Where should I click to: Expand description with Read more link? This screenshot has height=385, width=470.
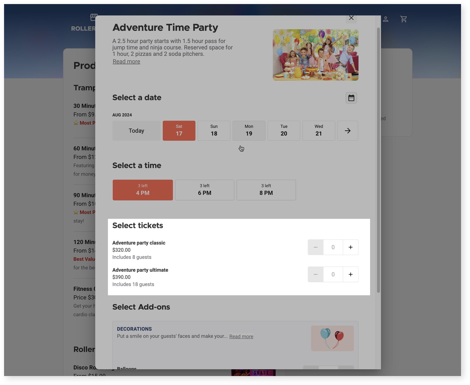(126, 61)
